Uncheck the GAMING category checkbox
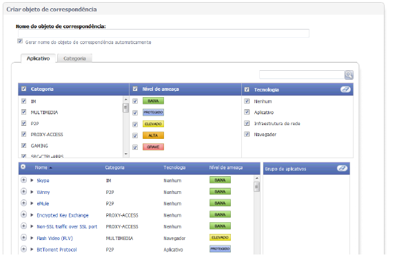 pyautogui.click(x=24, y=145)
